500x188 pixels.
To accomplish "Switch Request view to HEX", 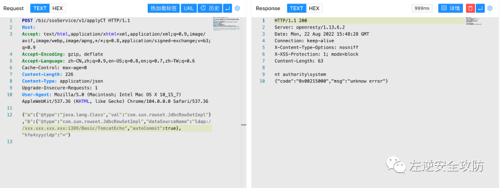I will point(57,8).
